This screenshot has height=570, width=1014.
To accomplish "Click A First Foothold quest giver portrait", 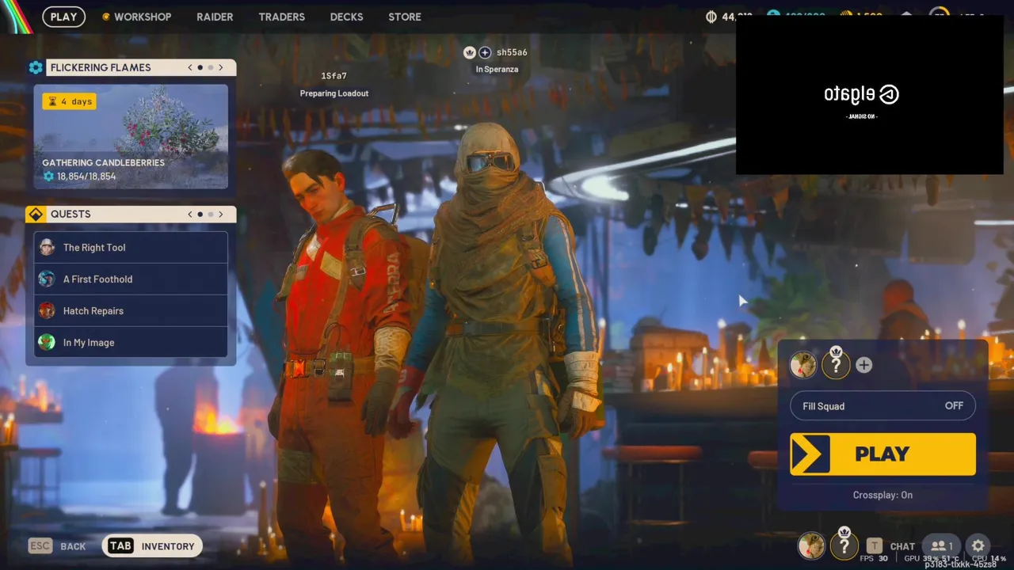I will click(x=47, y=279).
